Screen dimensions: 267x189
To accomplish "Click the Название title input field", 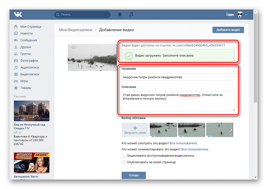I will 178,77.
